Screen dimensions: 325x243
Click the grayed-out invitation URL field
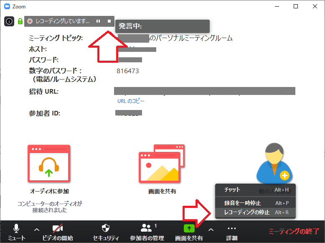pyautogui.click(x=205, y=91)
